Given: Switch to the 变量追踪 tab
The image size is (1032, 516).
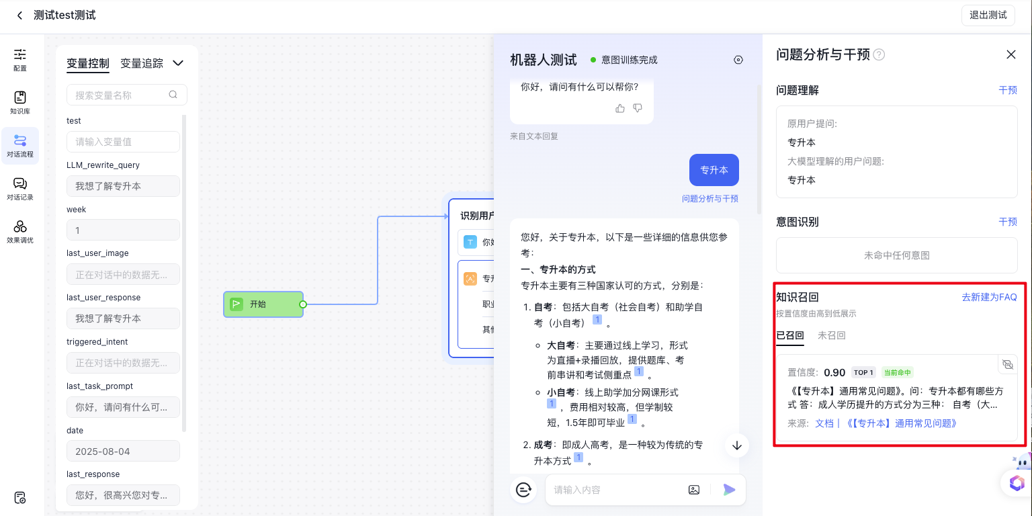Looking at the screenshot, I should click(x=141, y=63).
